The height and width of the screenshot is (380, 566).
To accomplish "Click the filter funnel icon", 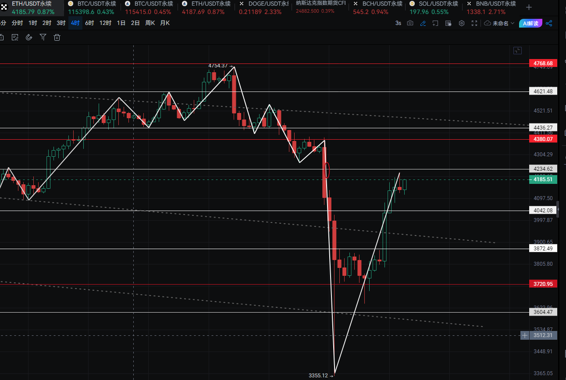I will [43, 37].
